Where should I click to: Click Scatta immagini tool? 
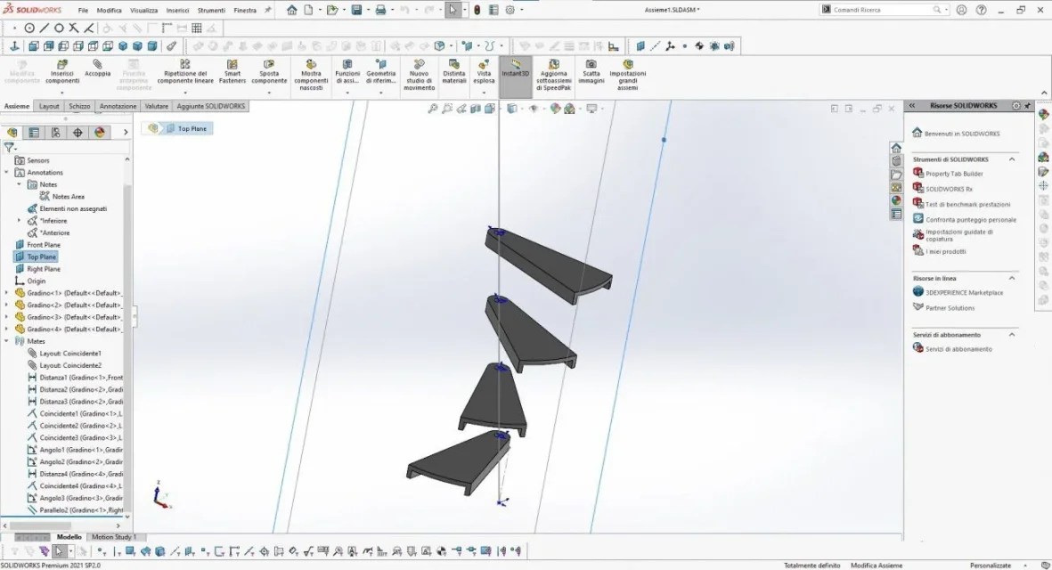click(x=591, y=72)
